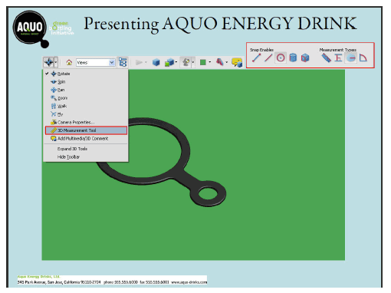The image size is (391, 293).
Task: Click the Toggle Cross Section icon
Action: click(220, 62)
